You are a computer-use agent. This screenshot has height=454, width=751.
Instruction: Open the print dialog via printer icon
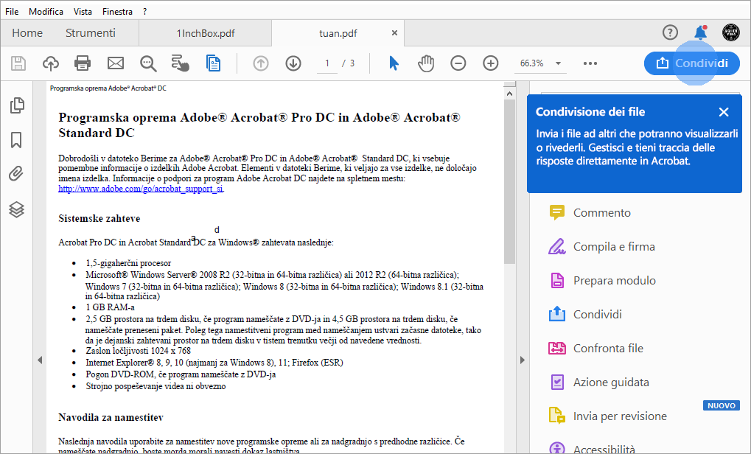83,63
